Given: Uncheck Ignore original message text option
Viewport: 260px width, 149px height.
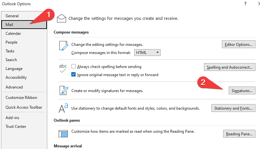Looking at the screenshot, I should click(x=74, y=74).
